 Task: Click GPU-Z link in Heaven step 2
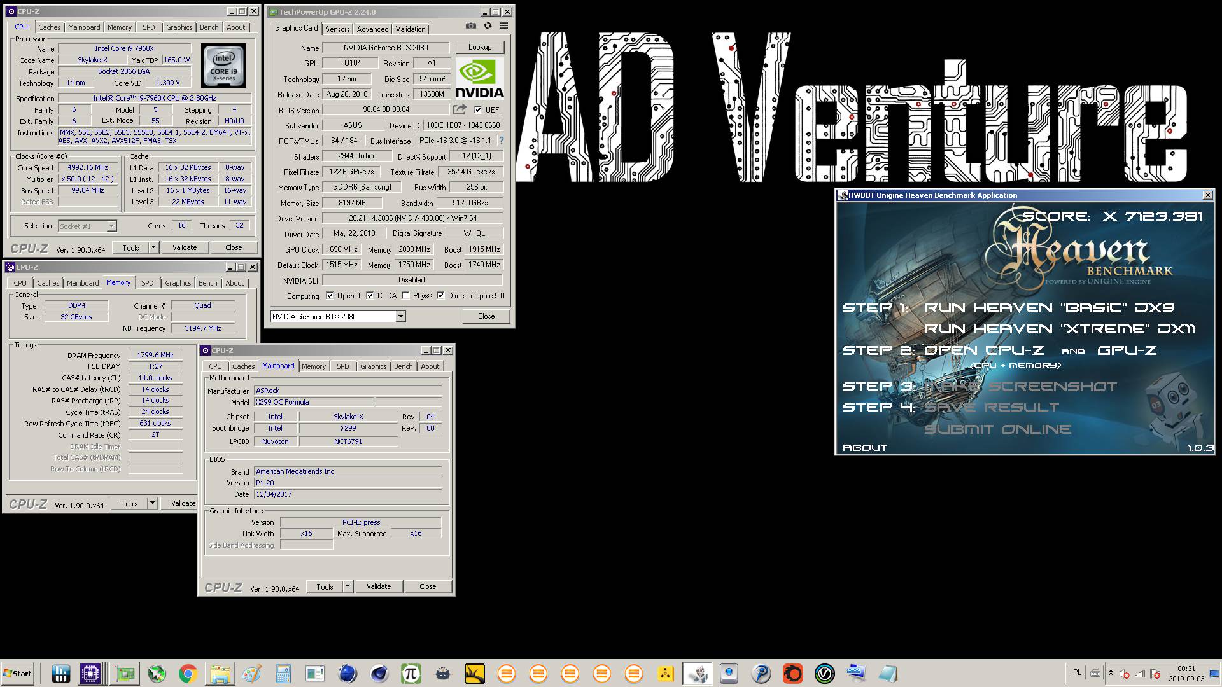(1127, 350)
